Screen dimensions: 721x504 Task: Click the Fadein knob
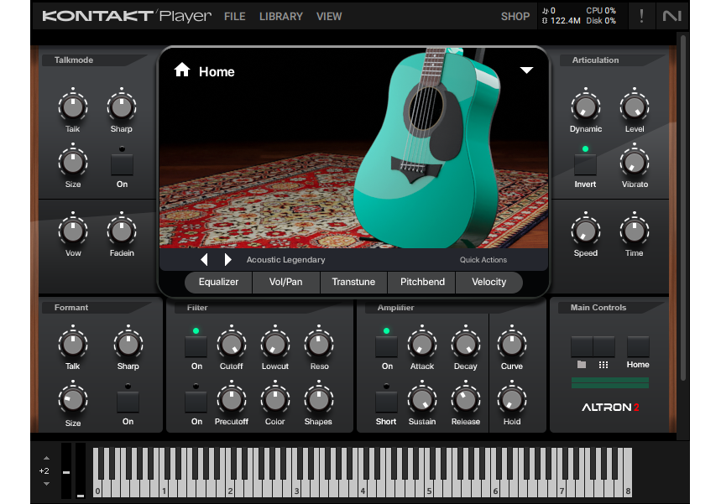122,231
